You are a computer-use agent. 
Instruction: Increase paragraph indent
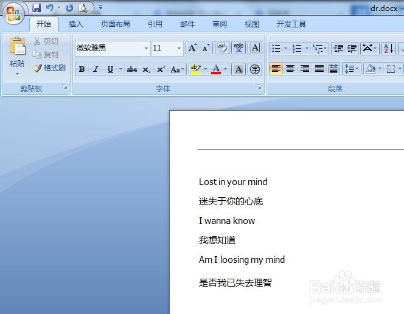[352, 48]
